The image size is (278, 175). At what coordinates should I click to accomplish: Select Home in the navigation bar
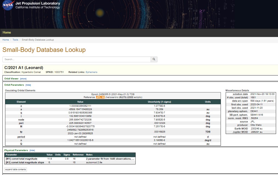coord(7,33)
